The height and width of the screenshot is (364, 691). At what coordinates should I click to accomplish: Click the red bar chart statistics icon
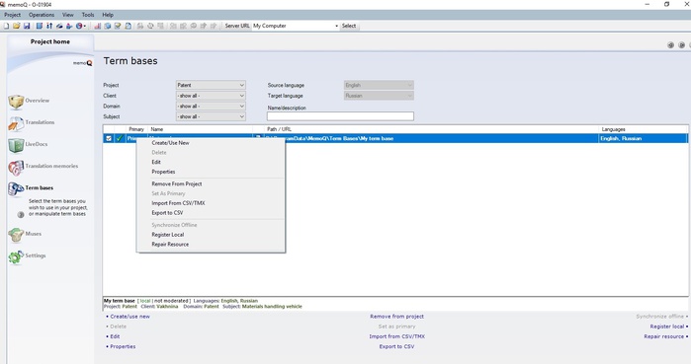coord(98,26)
